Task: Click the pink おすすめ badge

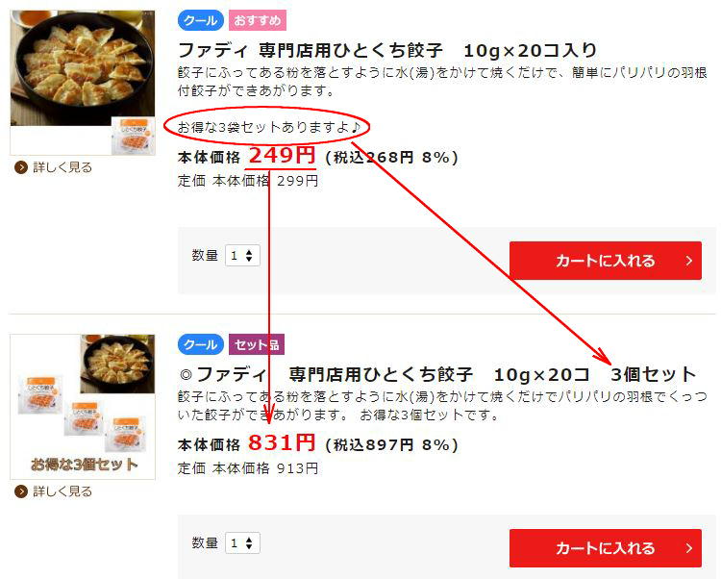Action: tap(258, 21)
